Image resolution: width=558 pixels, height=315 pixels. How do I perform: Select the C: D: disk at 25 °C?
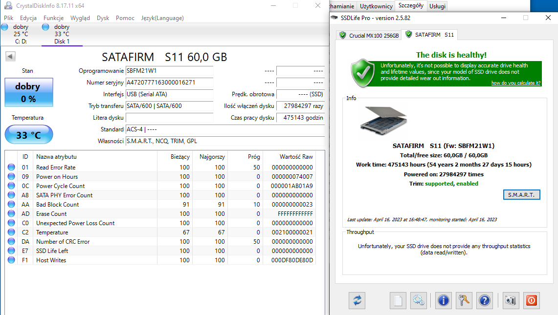(21, 34)
